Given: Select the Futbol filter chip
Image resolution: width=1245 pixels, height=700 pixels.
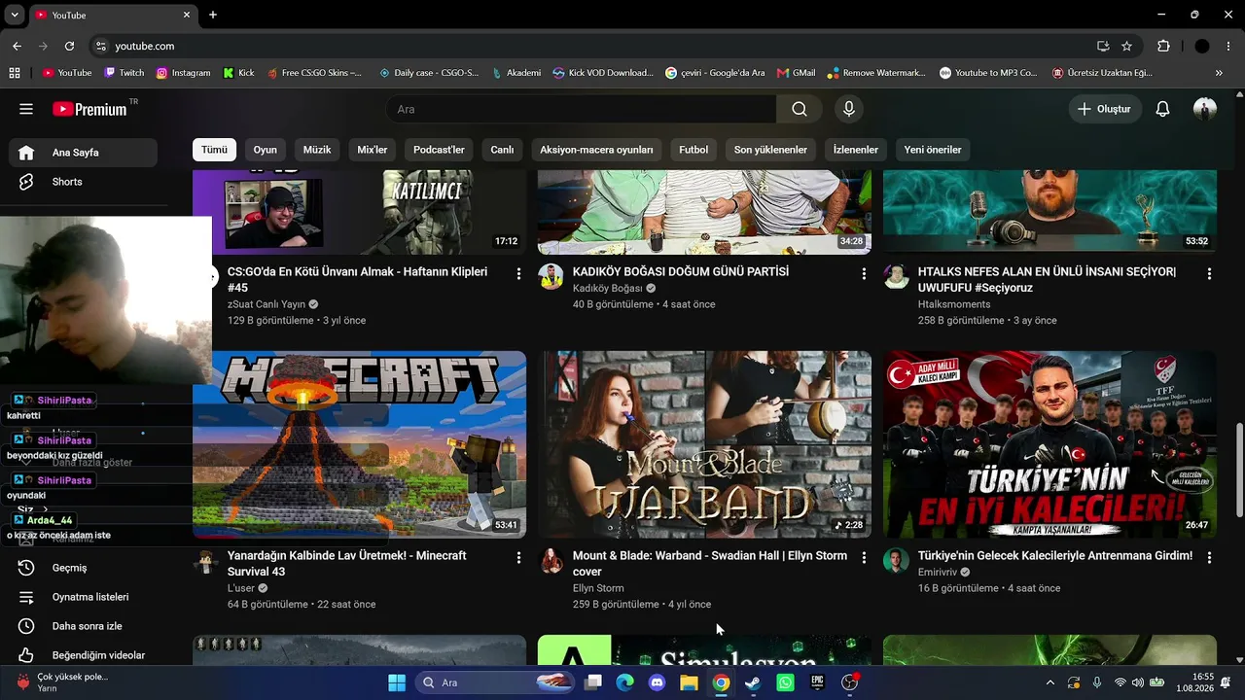Looking at the screenshot, I should pos(694,150).
